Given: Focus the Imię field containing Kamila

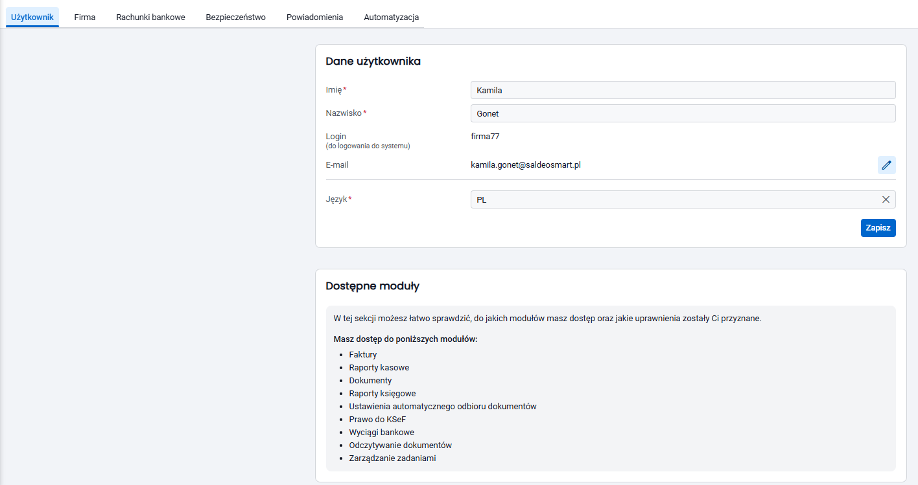Looking at the screenshot, I should (x=683, y=90).
